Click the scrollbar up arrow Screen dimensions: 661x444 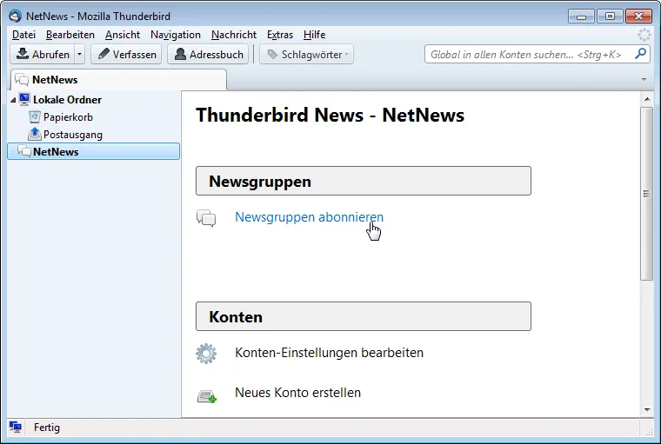[x=647, y=99]
